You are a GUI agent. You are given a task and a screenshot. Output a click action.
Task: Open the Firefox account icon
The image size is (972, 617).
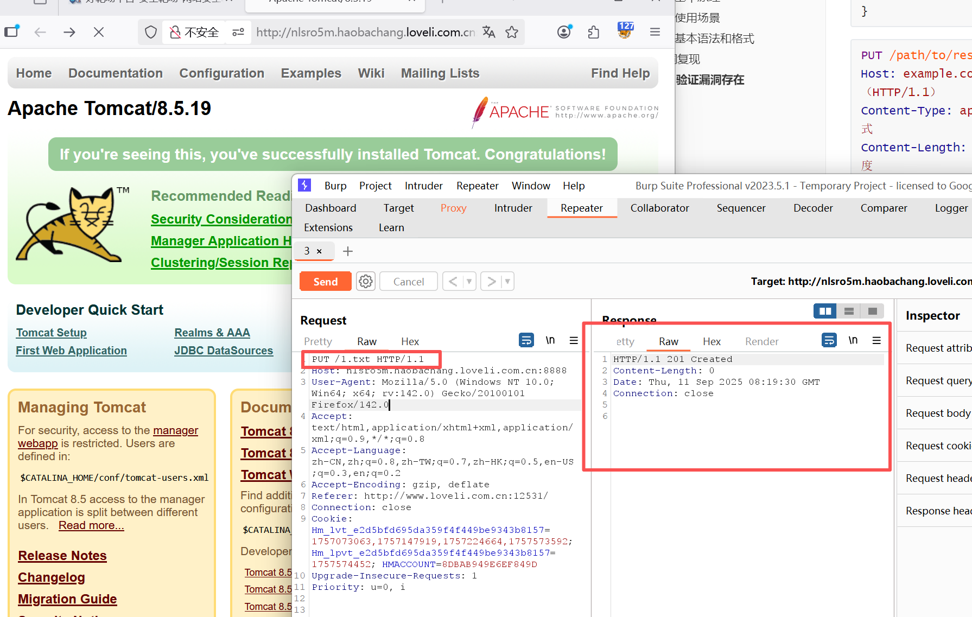point(564,32)
